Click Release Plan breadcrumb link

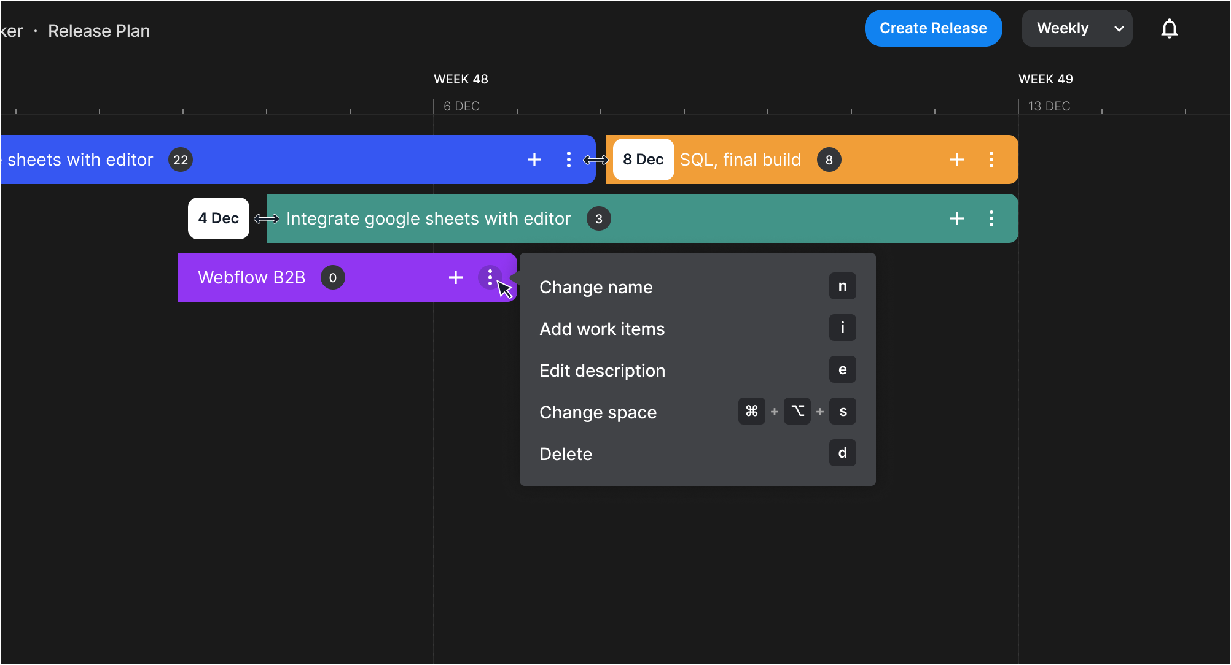tap(99, 31)
